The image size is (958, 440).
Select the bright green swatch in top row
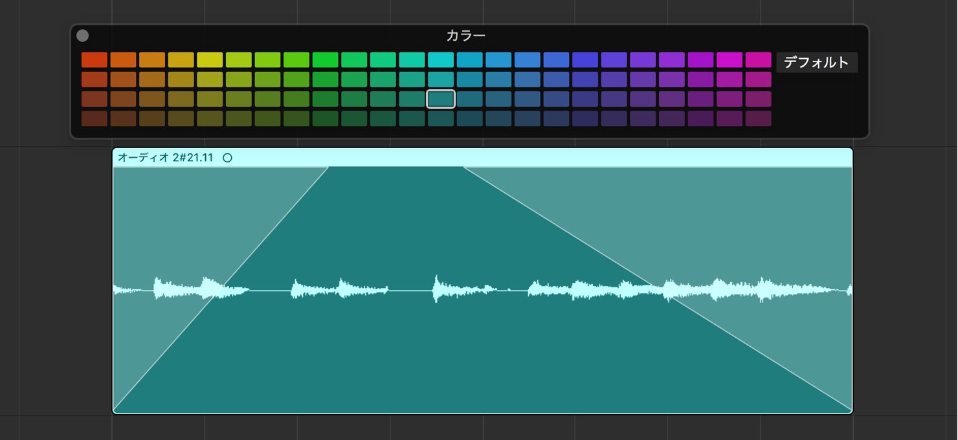(x=325, y=60)
